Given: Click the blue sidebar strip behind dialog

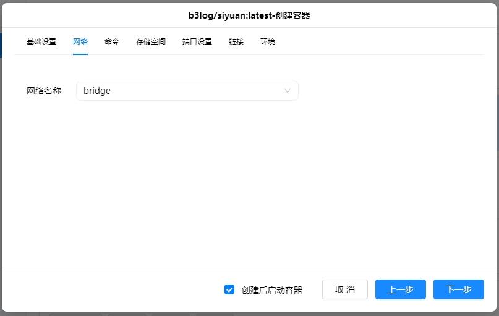Looking at the screenshot, I should pos(1,46).
